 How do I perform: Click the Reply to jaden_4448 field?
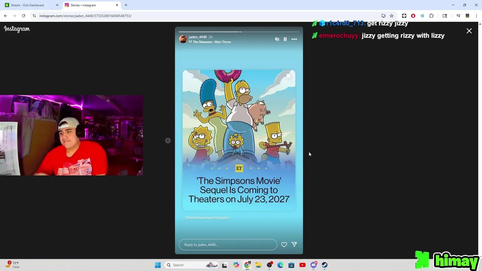click(x=228, y=245)
